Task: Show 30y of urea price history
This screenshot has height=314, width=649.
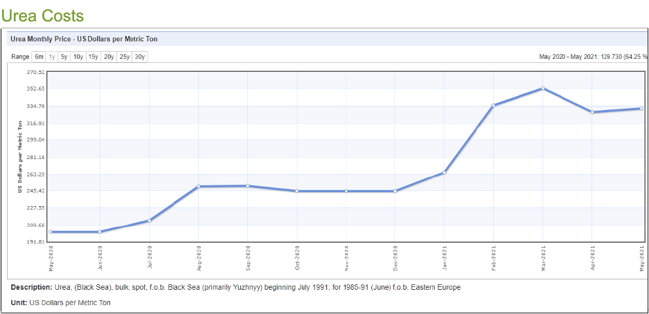Action: [x=139, y=57]
